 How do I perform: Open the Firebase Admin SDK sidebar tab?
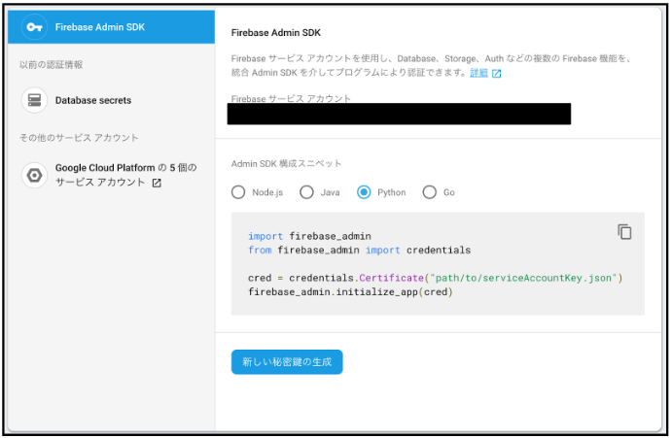point(112,27)
